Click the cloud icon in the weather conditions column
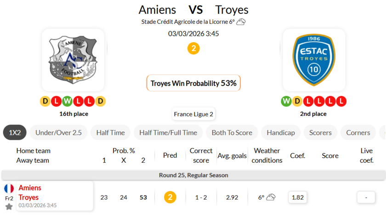386x216 pixels. [271, 197]
